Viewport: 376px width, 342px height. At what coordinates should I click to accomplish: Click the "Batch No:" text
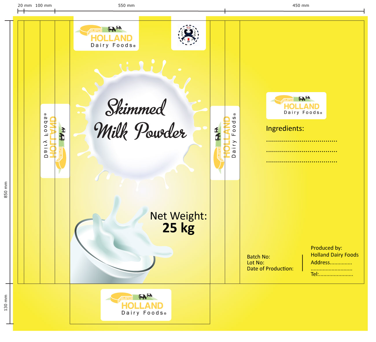258,257
